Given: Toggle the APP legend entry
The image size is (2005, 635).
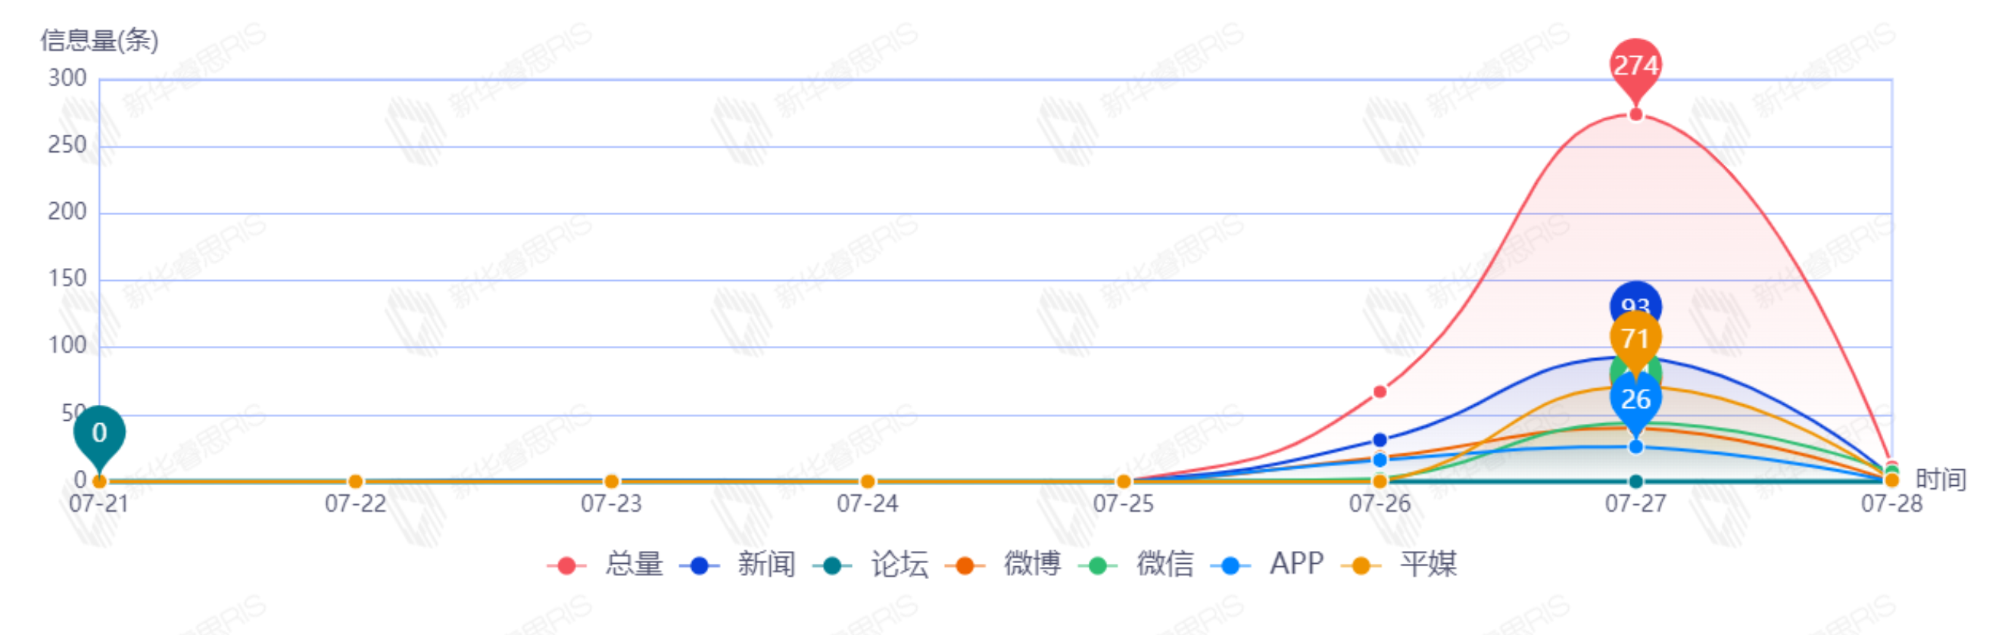Looking at the screenshot, I should click(x=1269, y=564).
